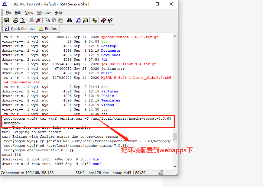Click the 'total 116' line

[x=11, y=155]
